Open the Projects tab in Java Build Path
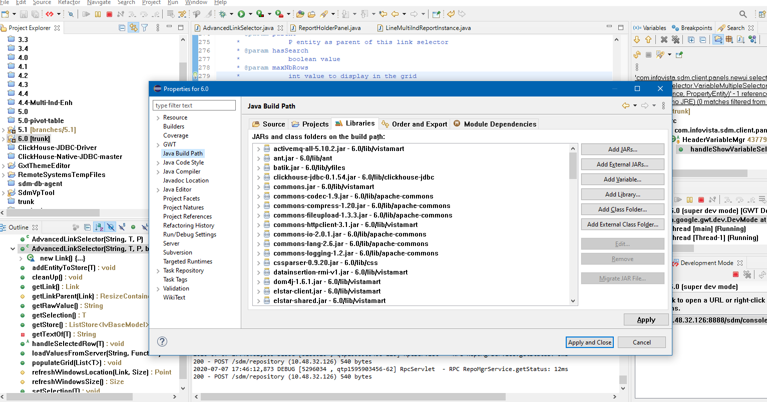Viewport: 767px width, 402px height. pos(310,124)
